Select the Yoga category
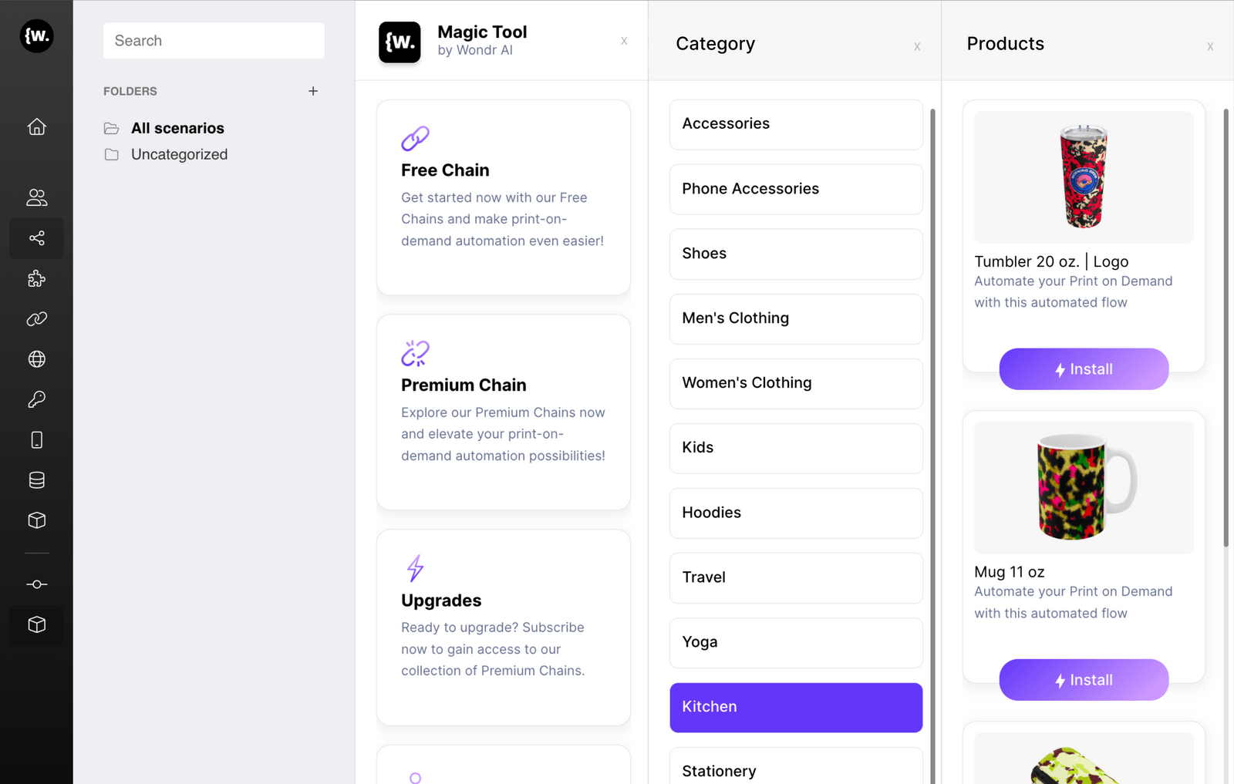 (x=795, y=642)
